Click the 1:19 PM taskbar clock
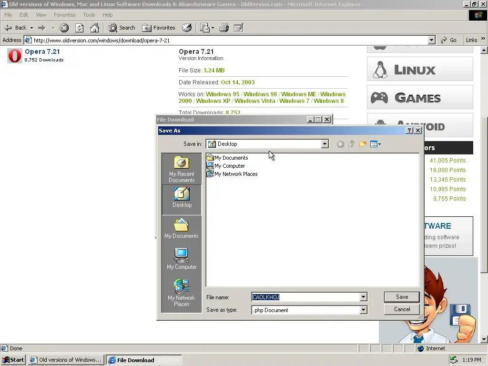The width and height of the screenshot is (488, 366). [472, 360]
